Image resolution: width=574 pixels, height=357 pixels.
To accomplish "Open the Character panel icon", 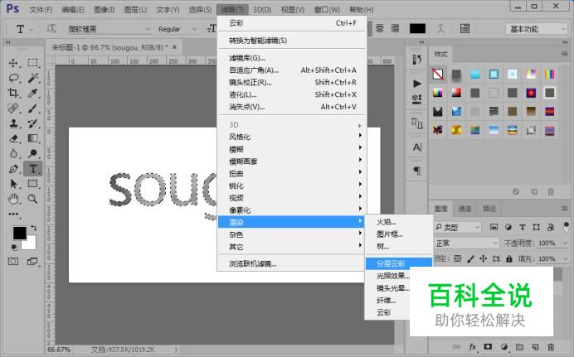I will click(x=417, y=147).
